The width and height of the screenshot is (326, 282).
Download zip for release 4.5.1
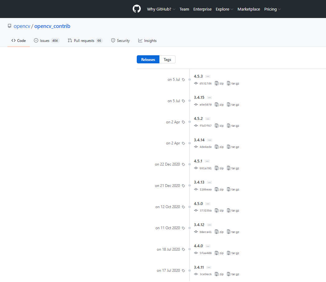pos(219,168)
